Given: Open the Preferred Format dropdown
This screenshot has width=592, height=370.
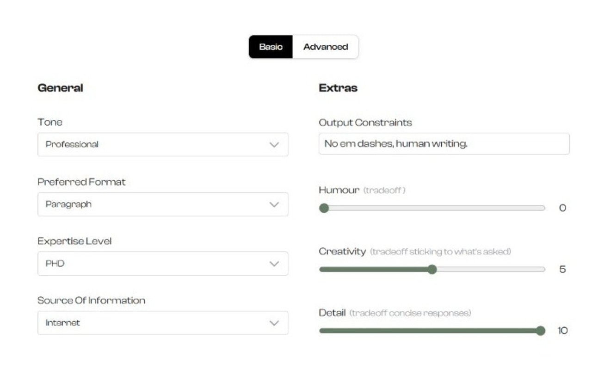Looking at the screenshot, I should point(162,204).
